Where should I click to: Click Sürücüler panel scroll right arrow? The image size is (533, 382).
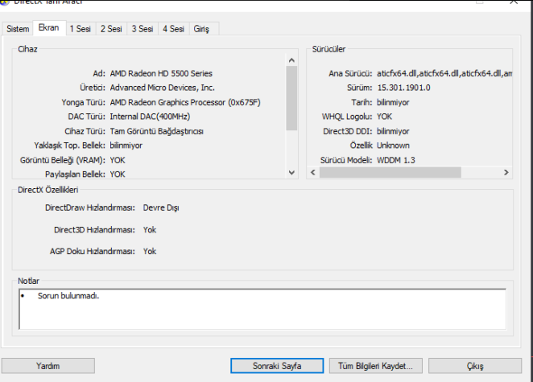[x=506, y=172]
